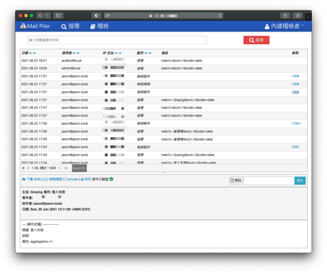Select the admin@local user cell
The height and width of the screenshot is (273, 327).
[x=71, y=68]
